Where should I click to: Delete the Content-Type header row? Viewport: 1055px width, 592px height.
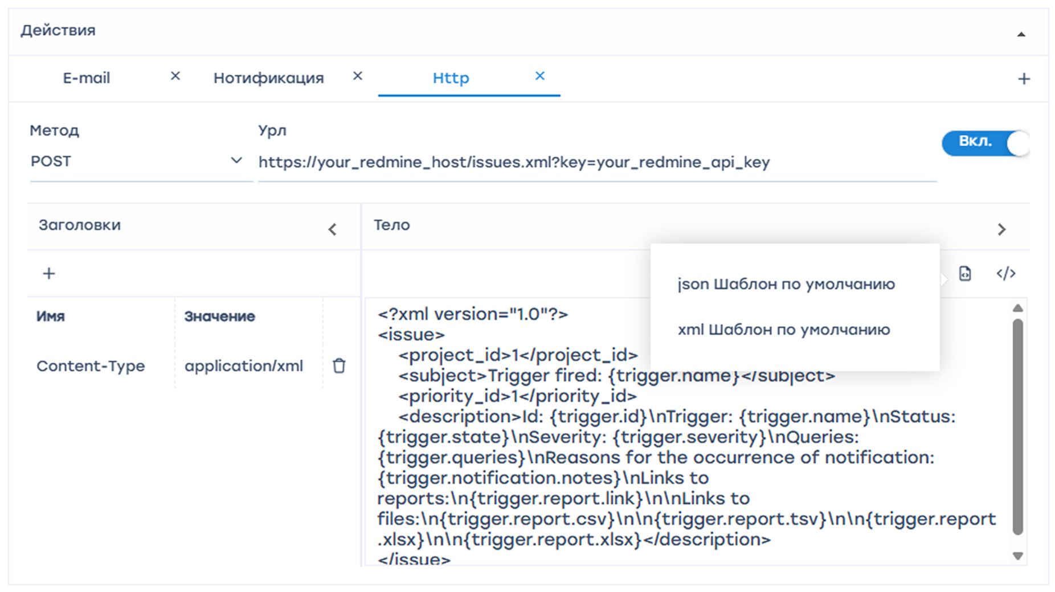click(x=339, y=366)
